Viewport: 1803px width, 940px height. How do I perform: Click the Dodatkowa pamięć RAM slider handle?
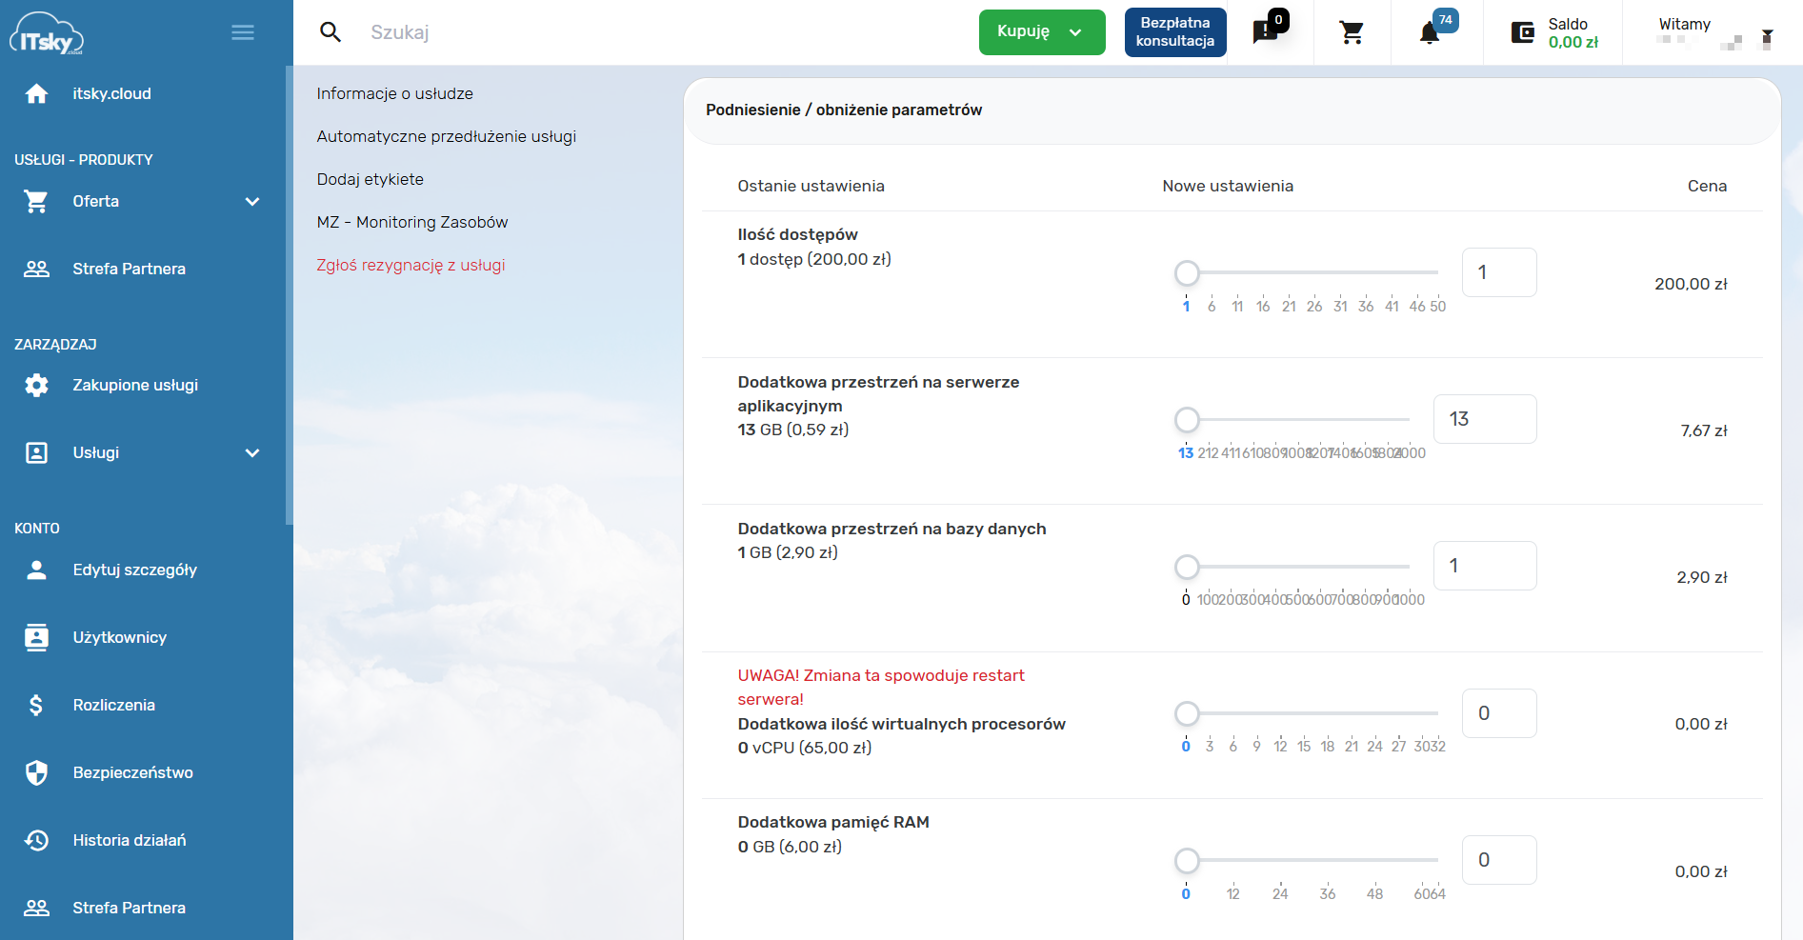1187,861
